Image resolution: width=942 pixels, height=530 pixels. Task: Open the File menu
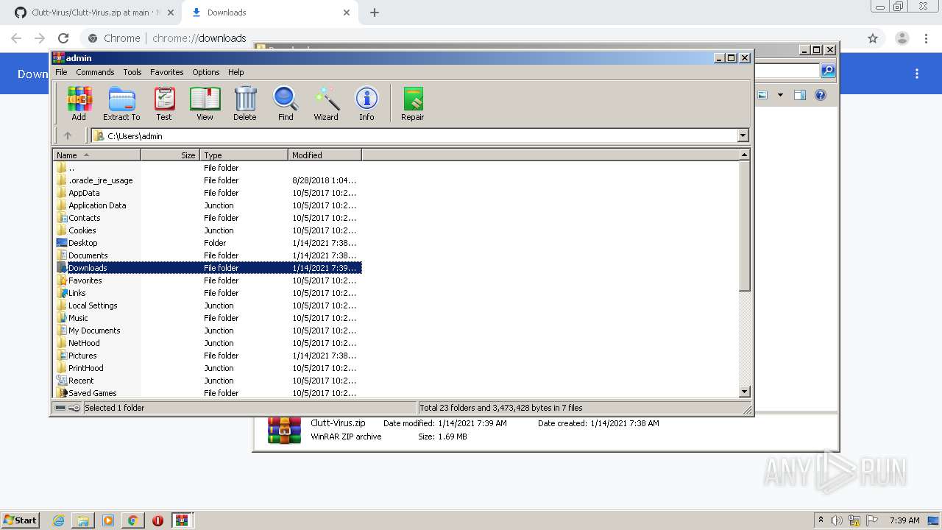[x=61, y=72]
